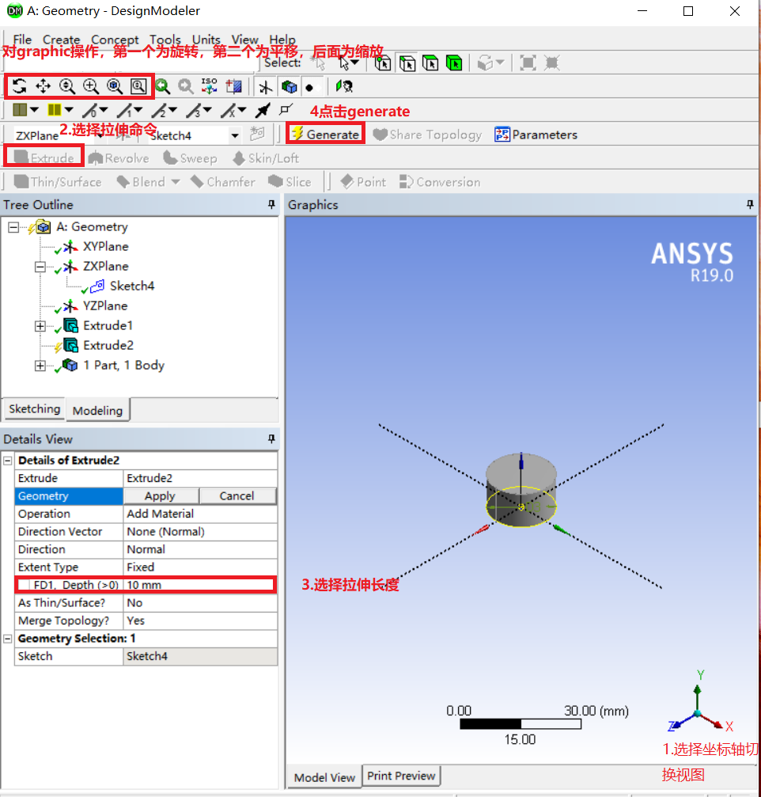Click the grey Next View magnifier icon
This screenshot has width=761, height=797.
click(185, 86)
